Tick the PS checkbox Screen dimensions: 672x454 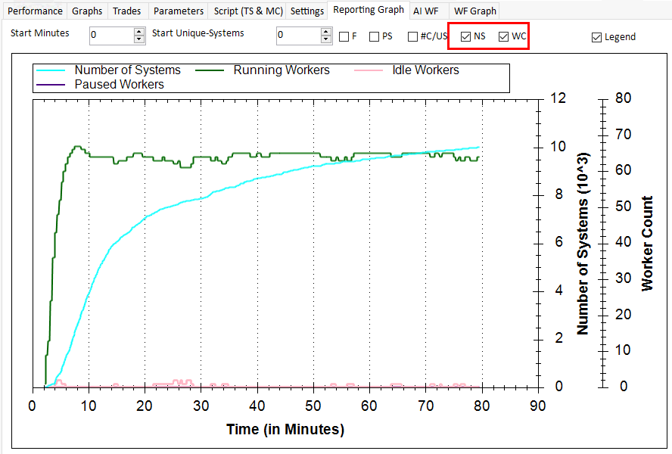pyautogui.click(x=375, y=37)
